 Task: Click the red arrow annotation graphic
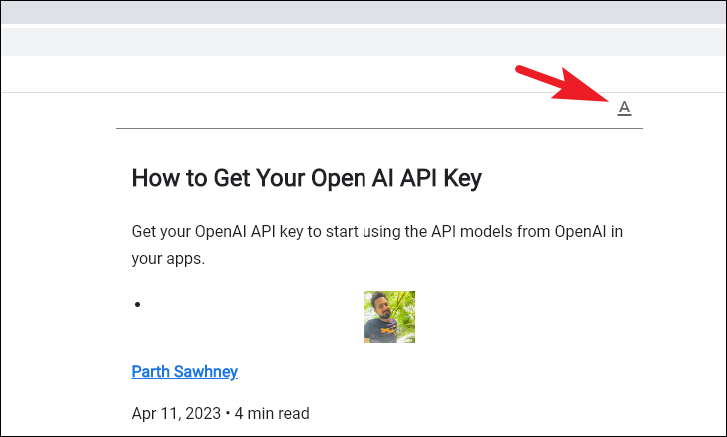tap(561, 84)
